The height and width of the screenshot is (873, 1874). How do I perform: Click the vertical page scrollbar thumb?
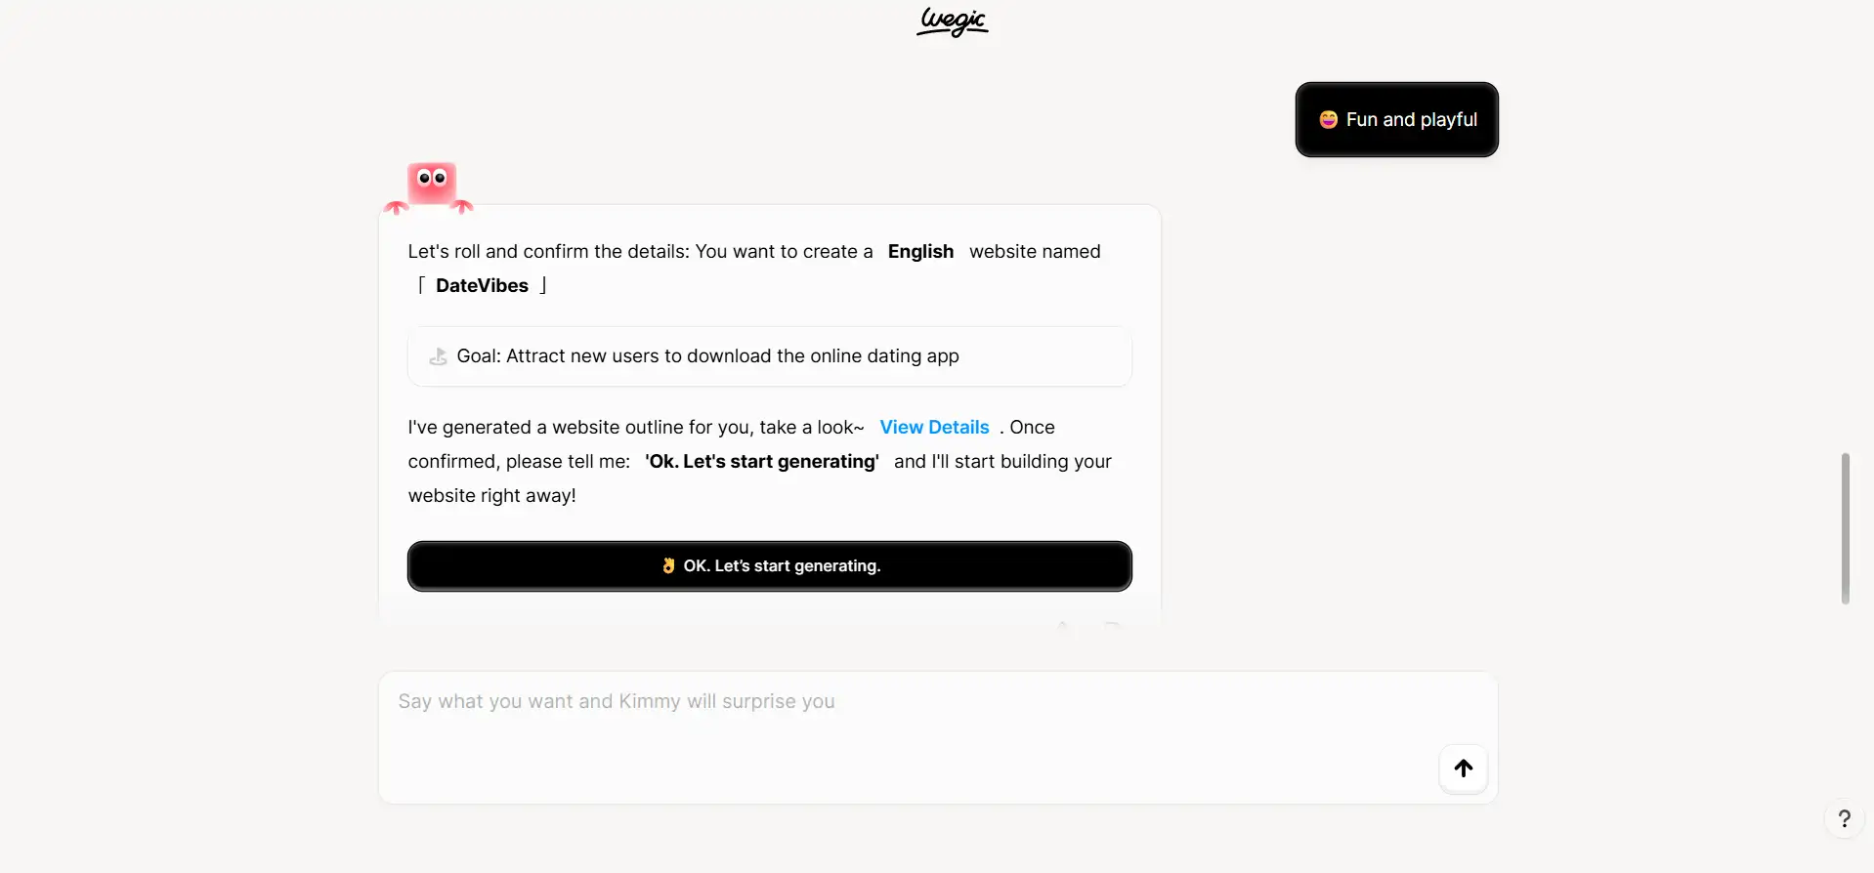(1845, 528)
